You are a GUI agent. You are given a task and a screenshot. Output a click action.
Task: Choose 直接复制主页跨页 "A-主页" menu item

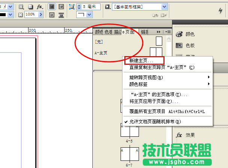pos(168,67)
